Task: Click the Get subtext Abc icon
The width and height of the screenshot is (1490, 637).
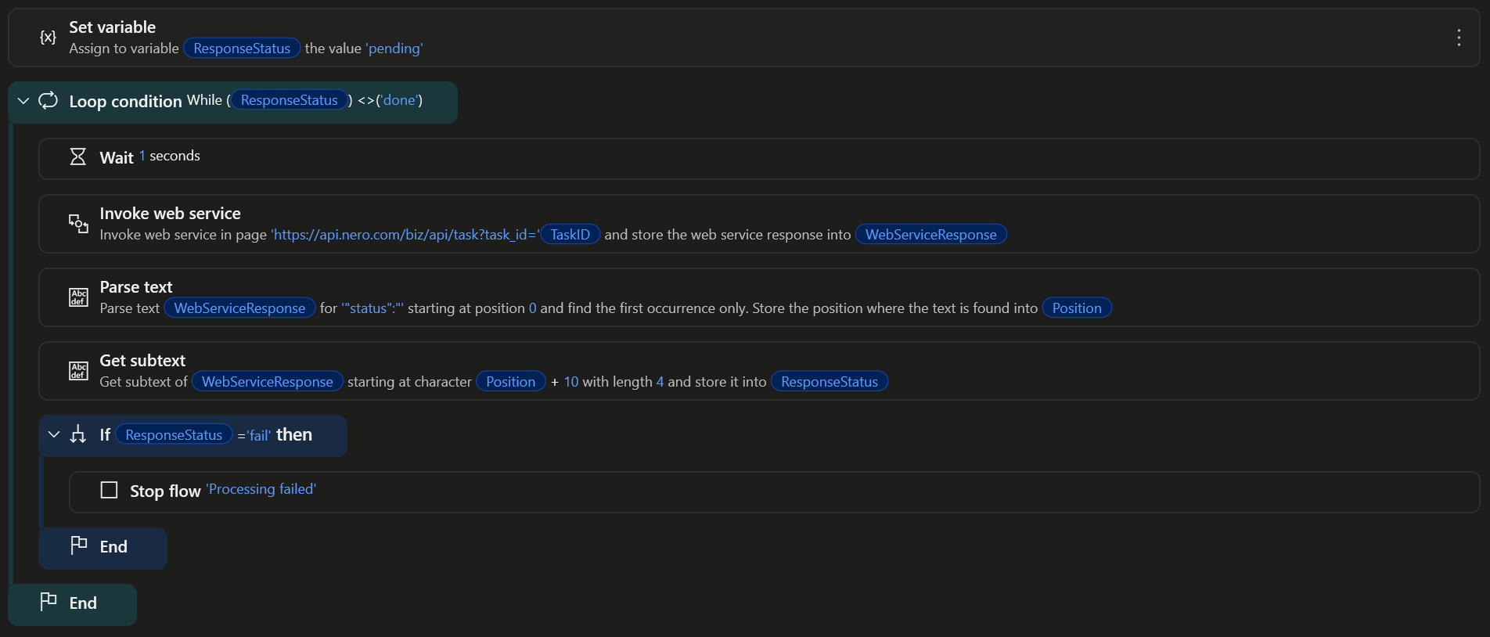Action: [x=78, y=371]
